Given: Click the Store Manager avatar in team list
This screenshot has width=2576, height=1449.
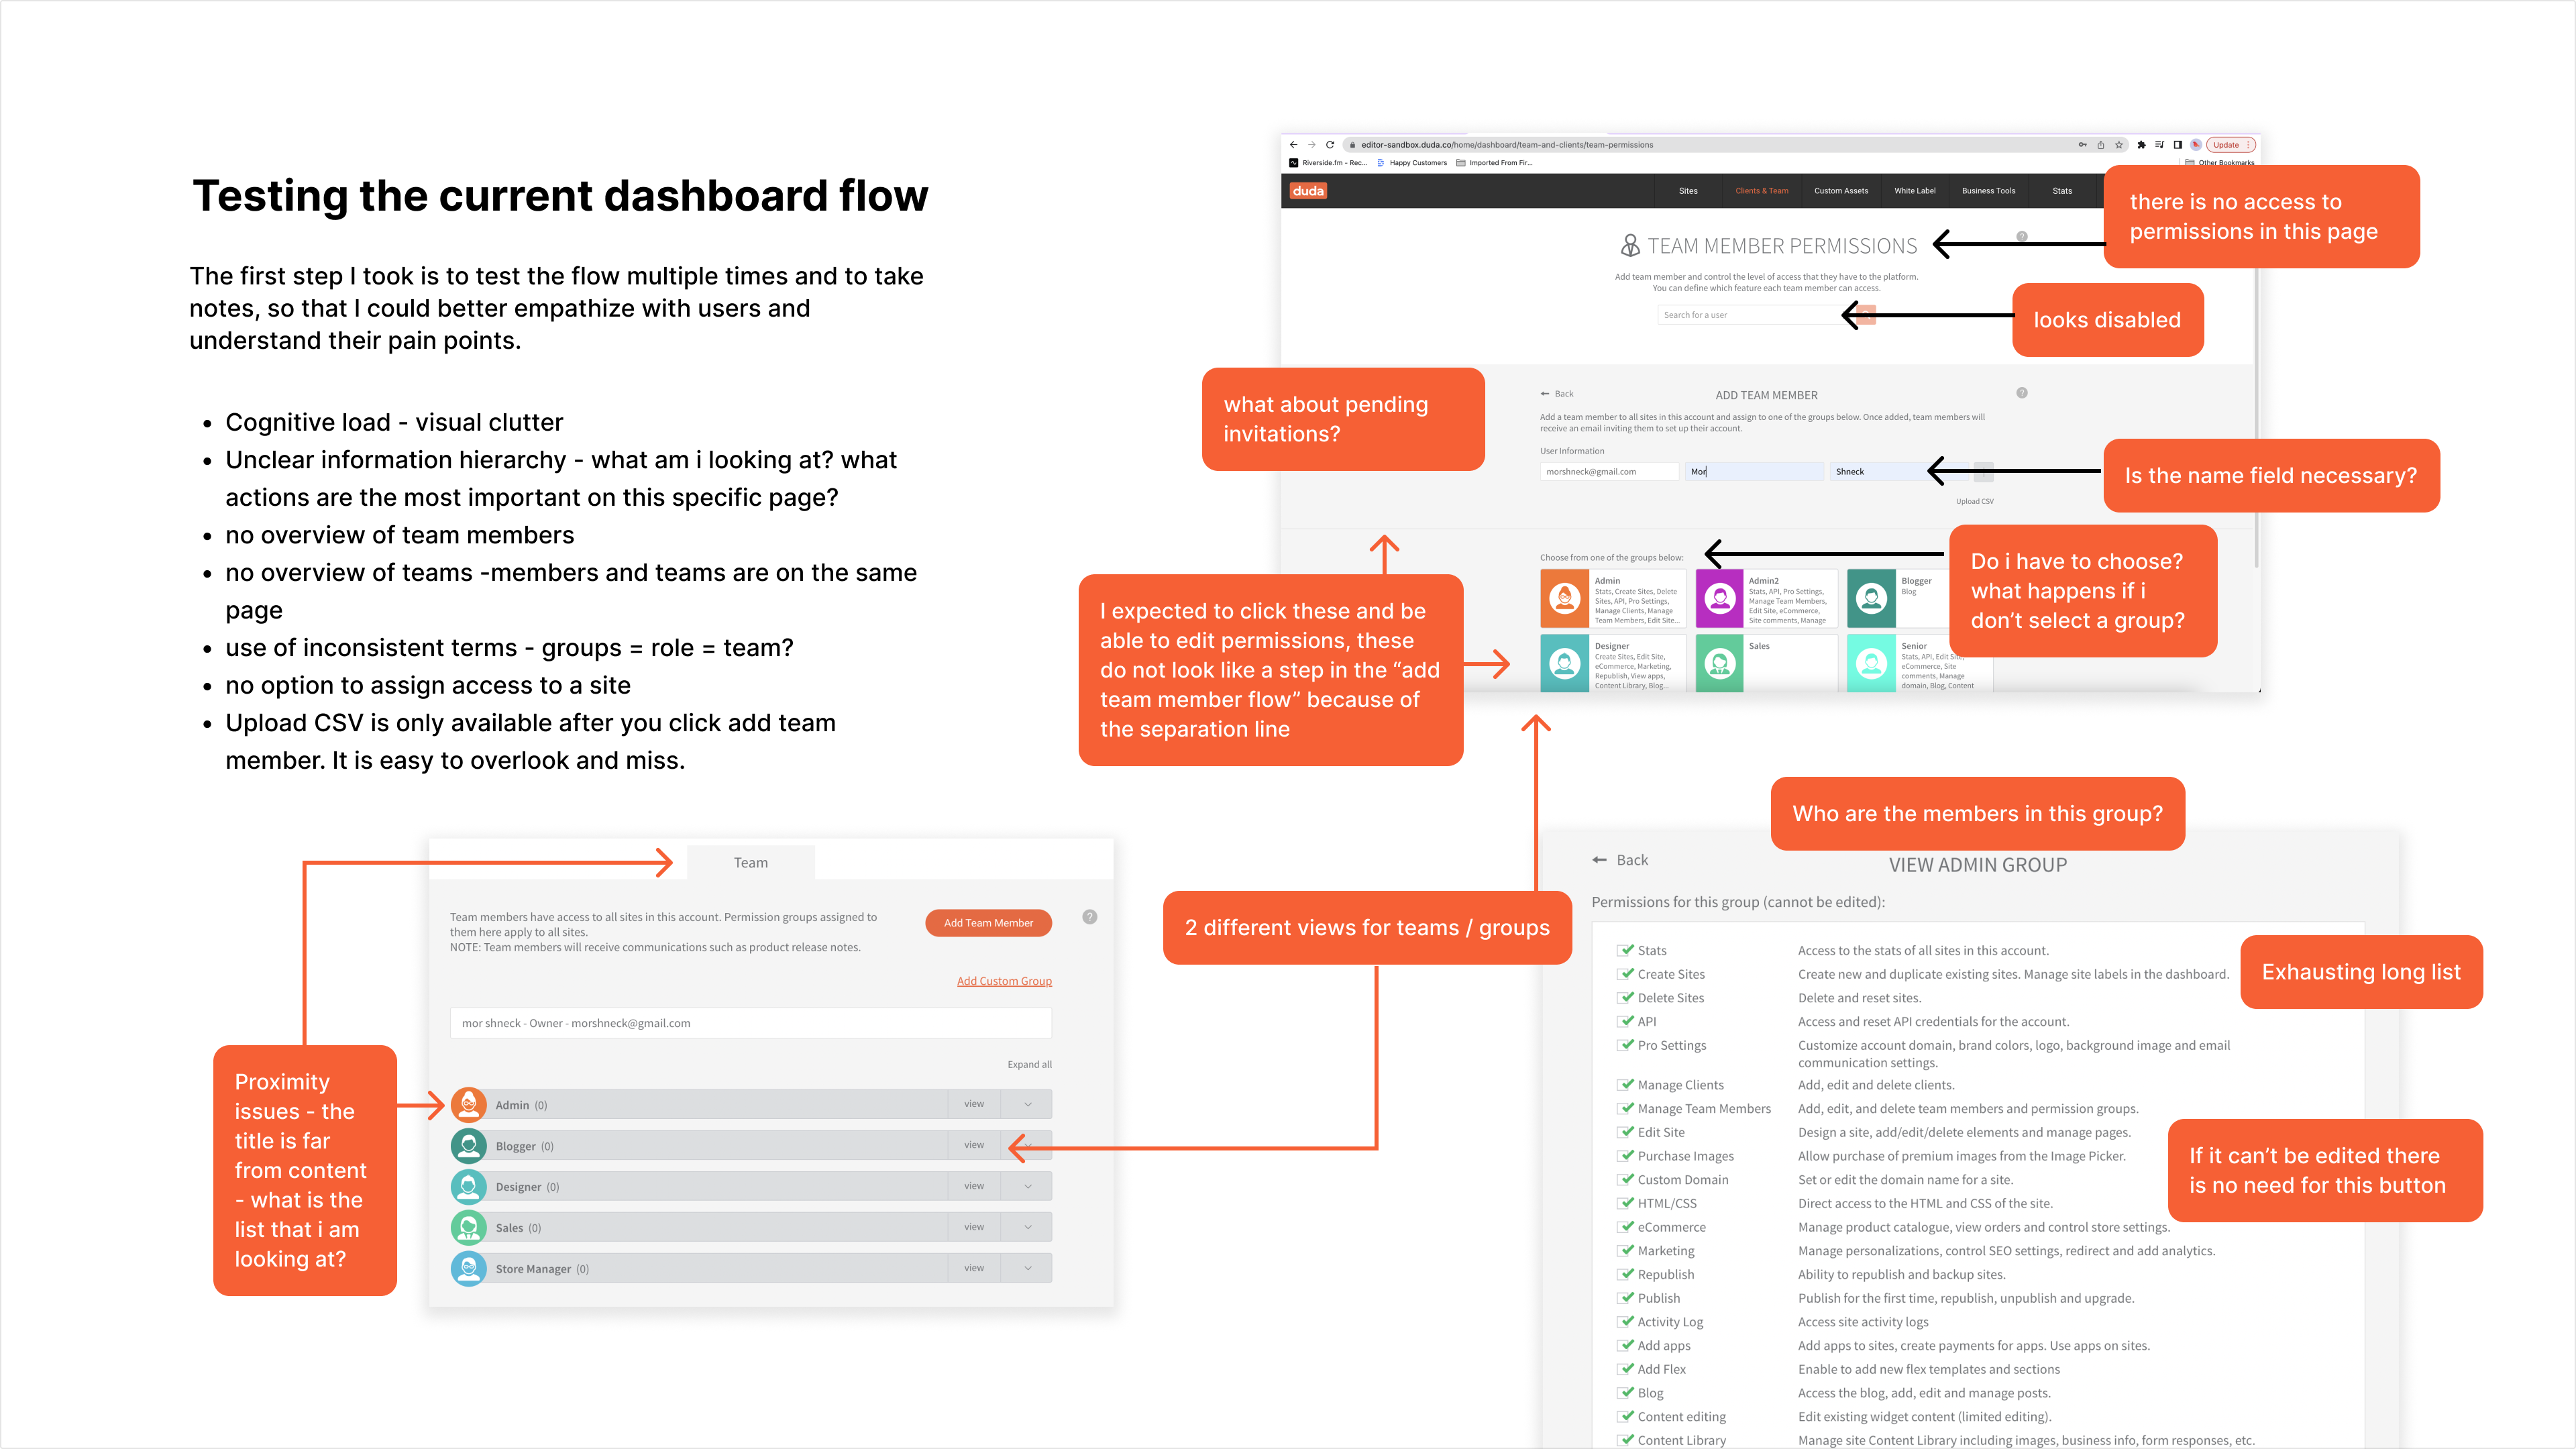Looking at the screenshot, I should 469,1268.
